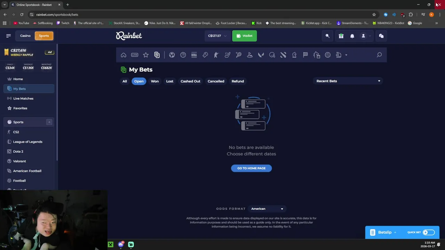Select the tennis racket icon
This screenshot has height=250, width=445.
238,55
